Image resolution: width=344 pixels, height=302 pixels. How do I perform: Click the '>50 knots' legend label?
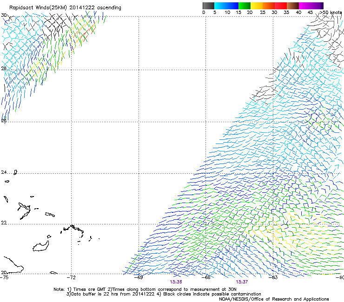coord(331,13)
